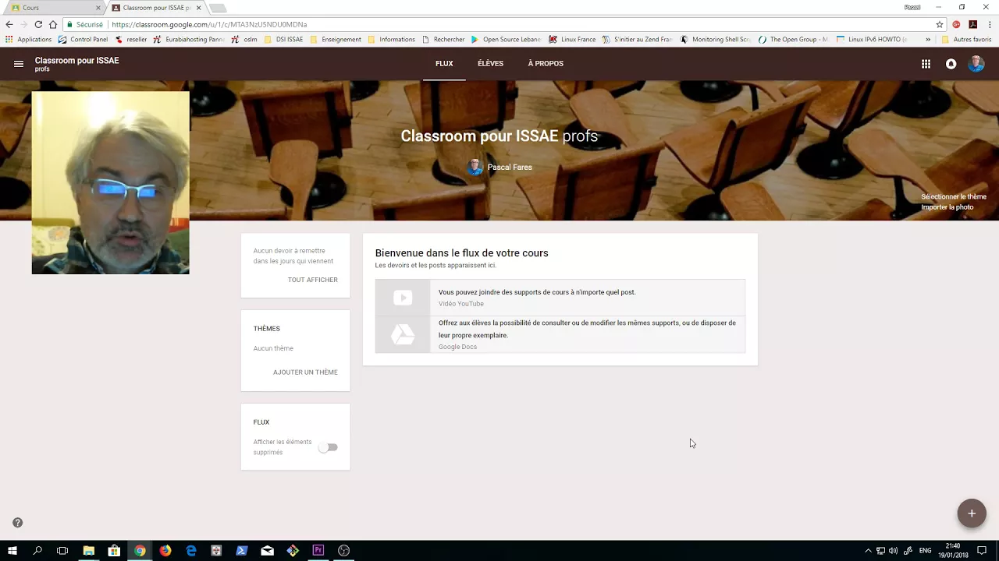Open the Linux France bookmark
Screen dimensions: 999x561
(572, 39)
